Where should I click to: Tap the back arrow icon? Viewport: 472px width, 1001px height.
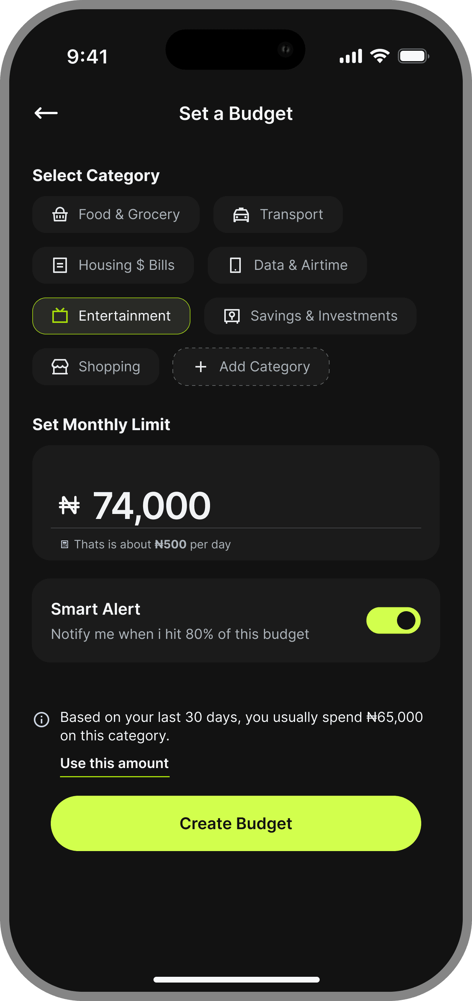pyautogui.click(x=46, y=113)
